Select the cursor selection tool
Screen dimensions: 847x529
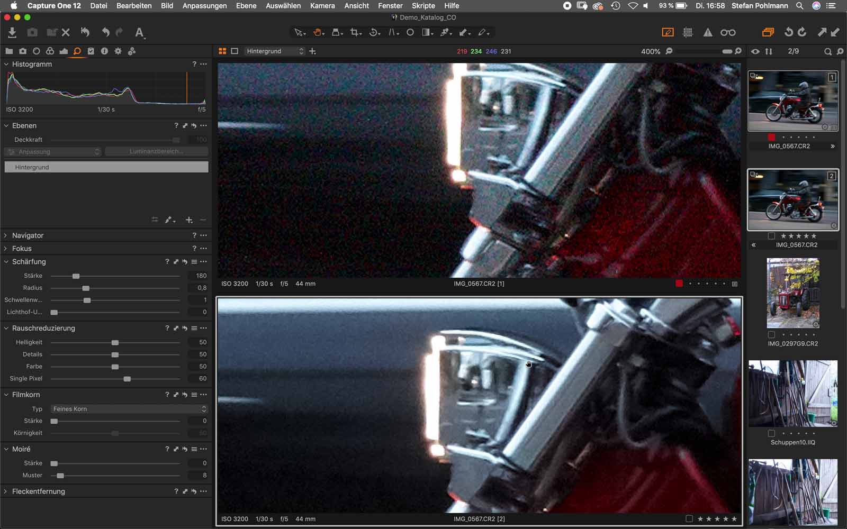click(298, 32)
